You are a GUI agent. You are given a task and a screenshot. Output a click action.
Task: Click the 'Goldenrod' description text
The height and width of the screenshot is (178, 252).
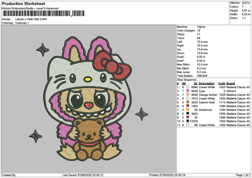[205, 110]
